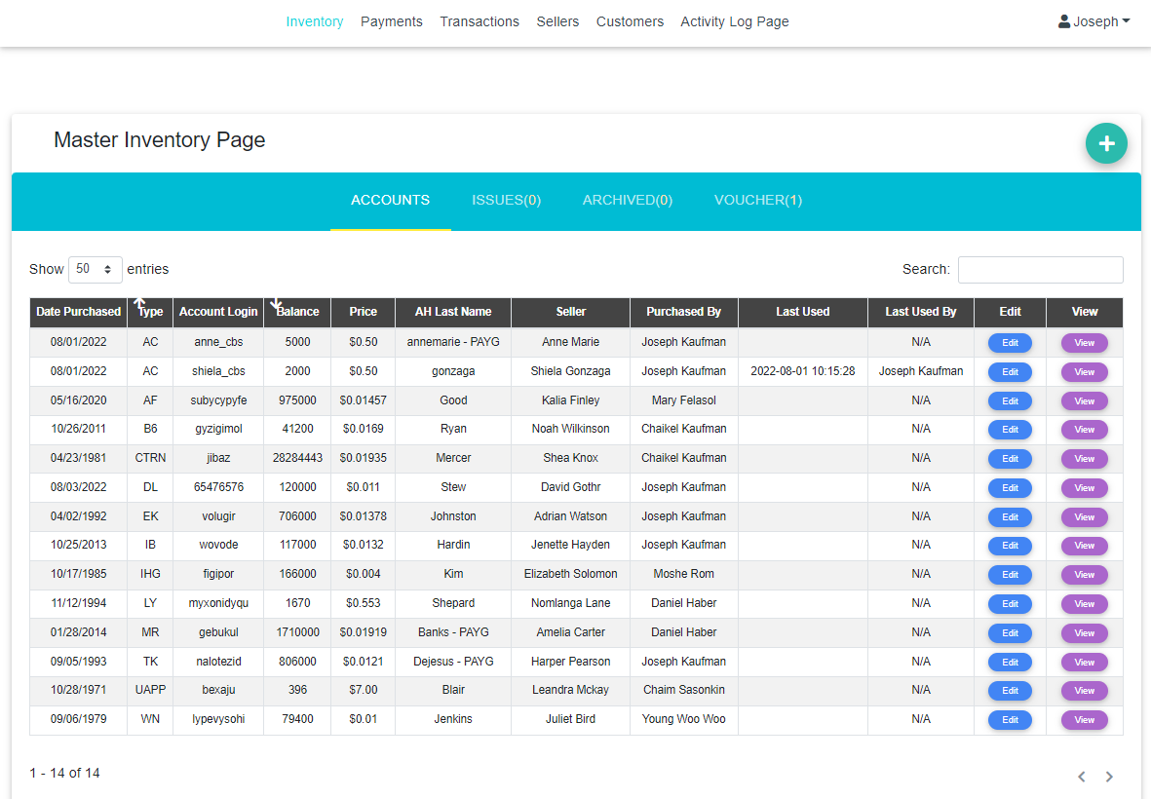Click the green plus add button
1151x799 pixels.
coord(1106,144)
